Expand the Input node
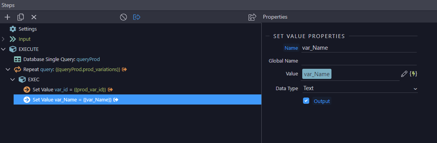 pos(4,39)
